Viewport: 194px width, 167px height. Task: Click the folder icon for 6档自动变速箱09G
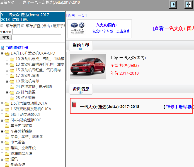(7, 121)
